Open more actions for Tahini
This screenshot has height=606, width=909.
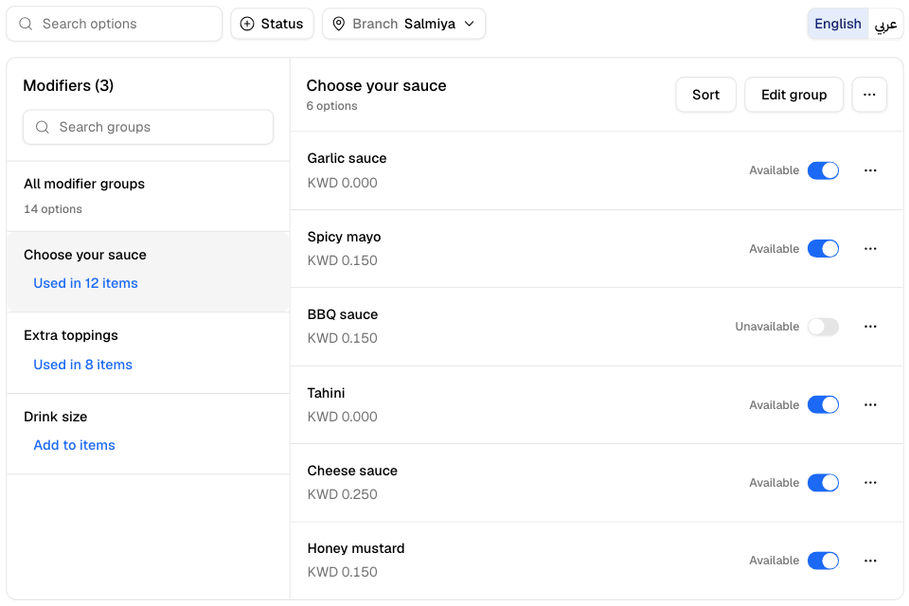(x=870, y=404)
